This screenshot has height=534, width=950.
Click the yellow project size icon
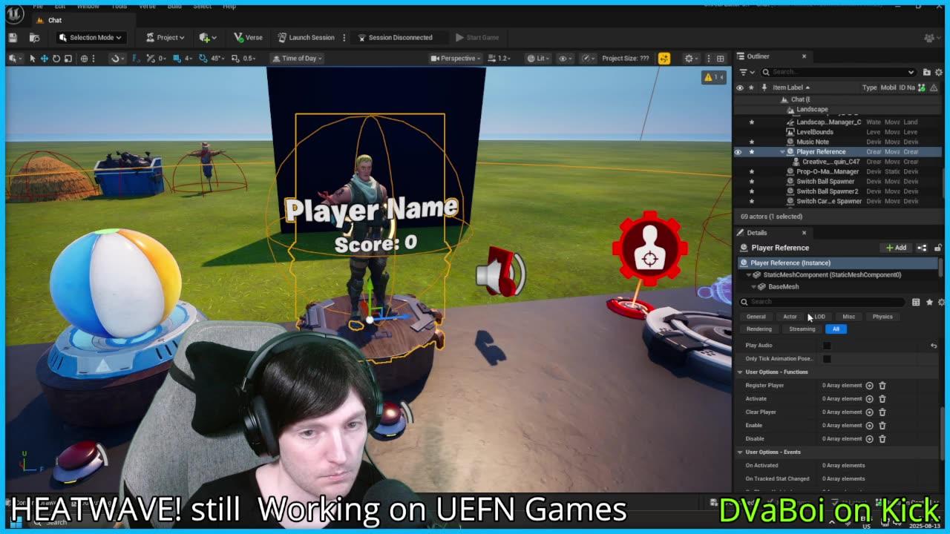pyautogui.click(x=664, y=59)
